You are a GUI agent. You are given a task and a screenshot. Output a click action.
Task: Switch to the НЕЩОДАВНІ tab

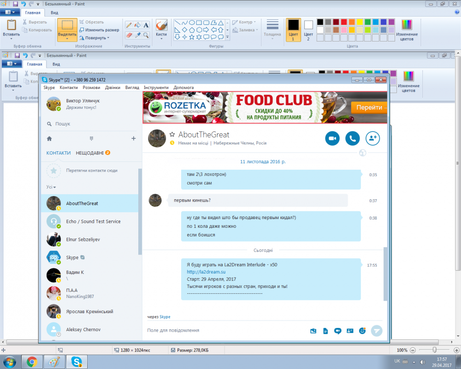(90, 153)
